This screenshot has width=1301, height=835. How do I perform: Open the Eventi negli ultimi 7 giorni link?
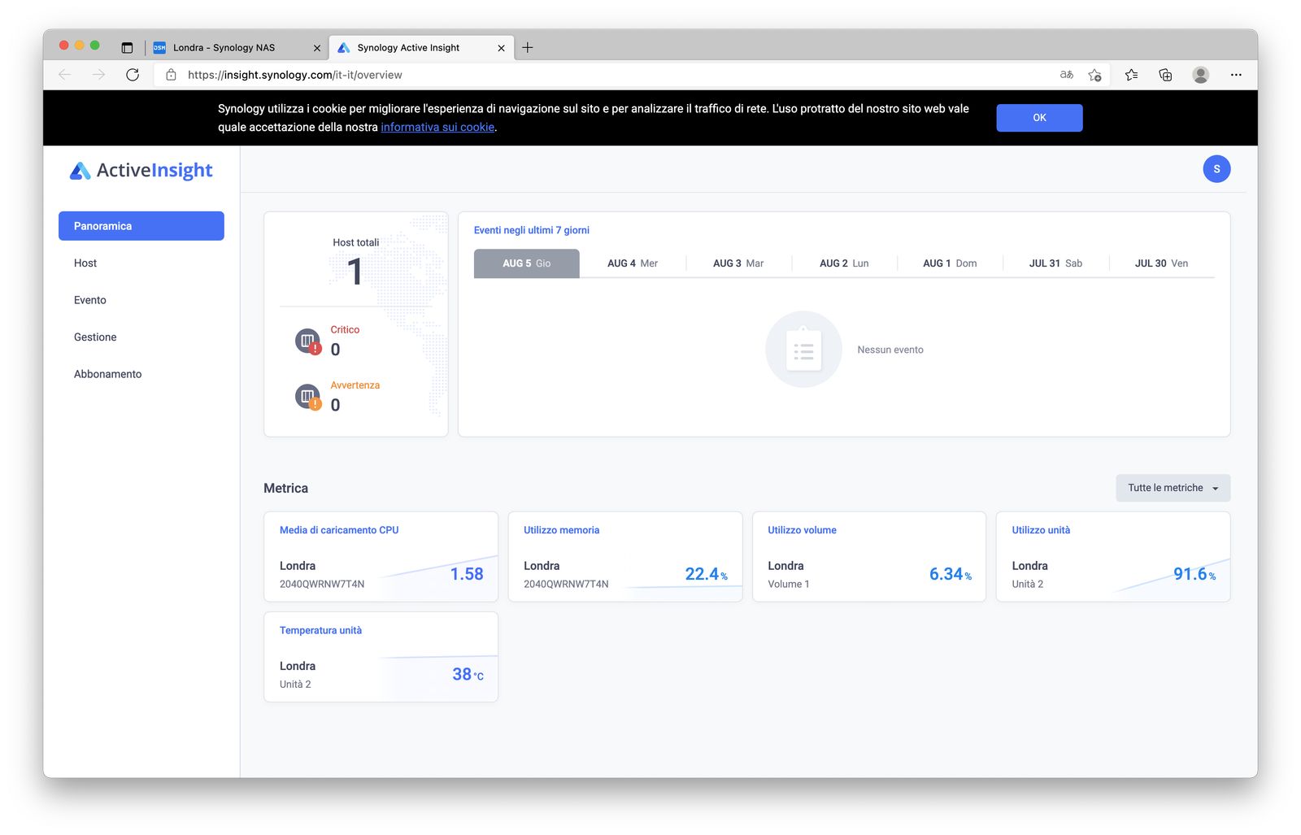532,230
